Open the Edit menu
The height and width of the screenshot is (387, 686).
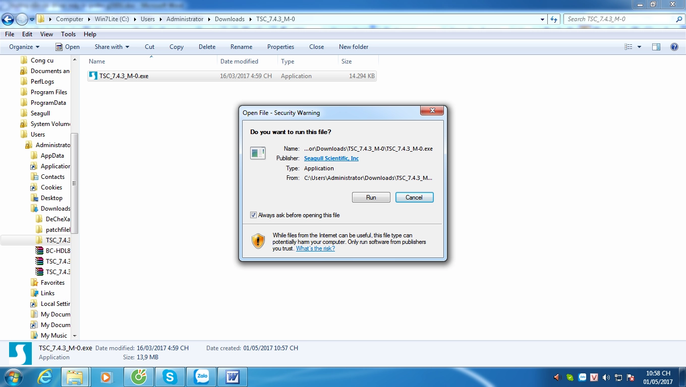[x=27, y=34]
